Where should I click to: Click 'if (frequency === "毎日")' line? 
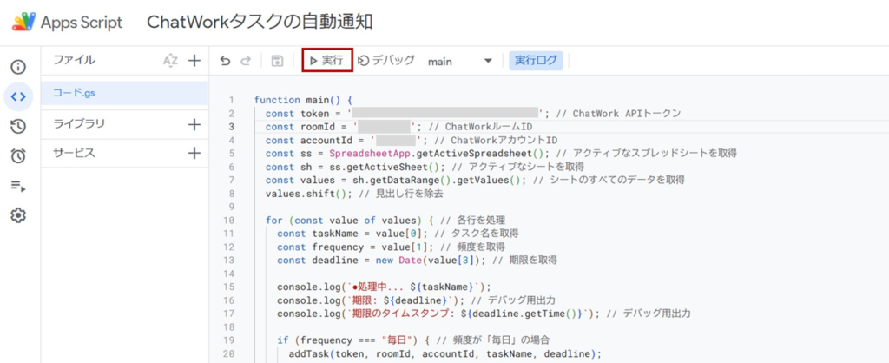tap(355, 340)
